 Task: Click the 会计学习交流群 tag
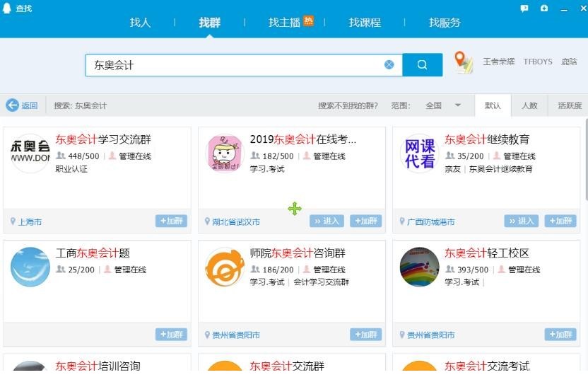tap(321, 282)
